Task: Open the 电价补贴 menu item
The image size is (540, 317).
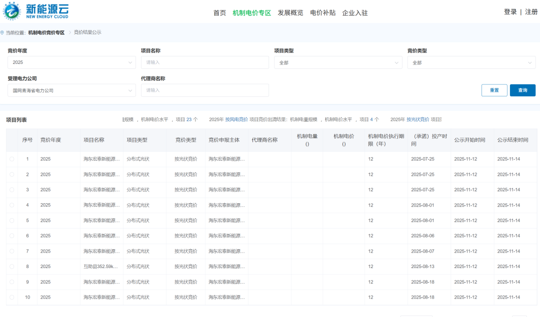Action: click(x=322, y=13)
